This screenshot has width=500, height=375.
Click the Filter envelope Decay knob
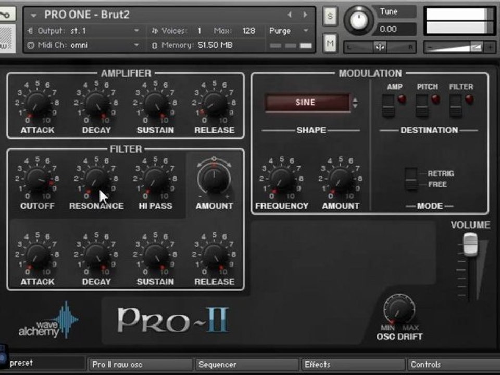(x=97, y=255)
